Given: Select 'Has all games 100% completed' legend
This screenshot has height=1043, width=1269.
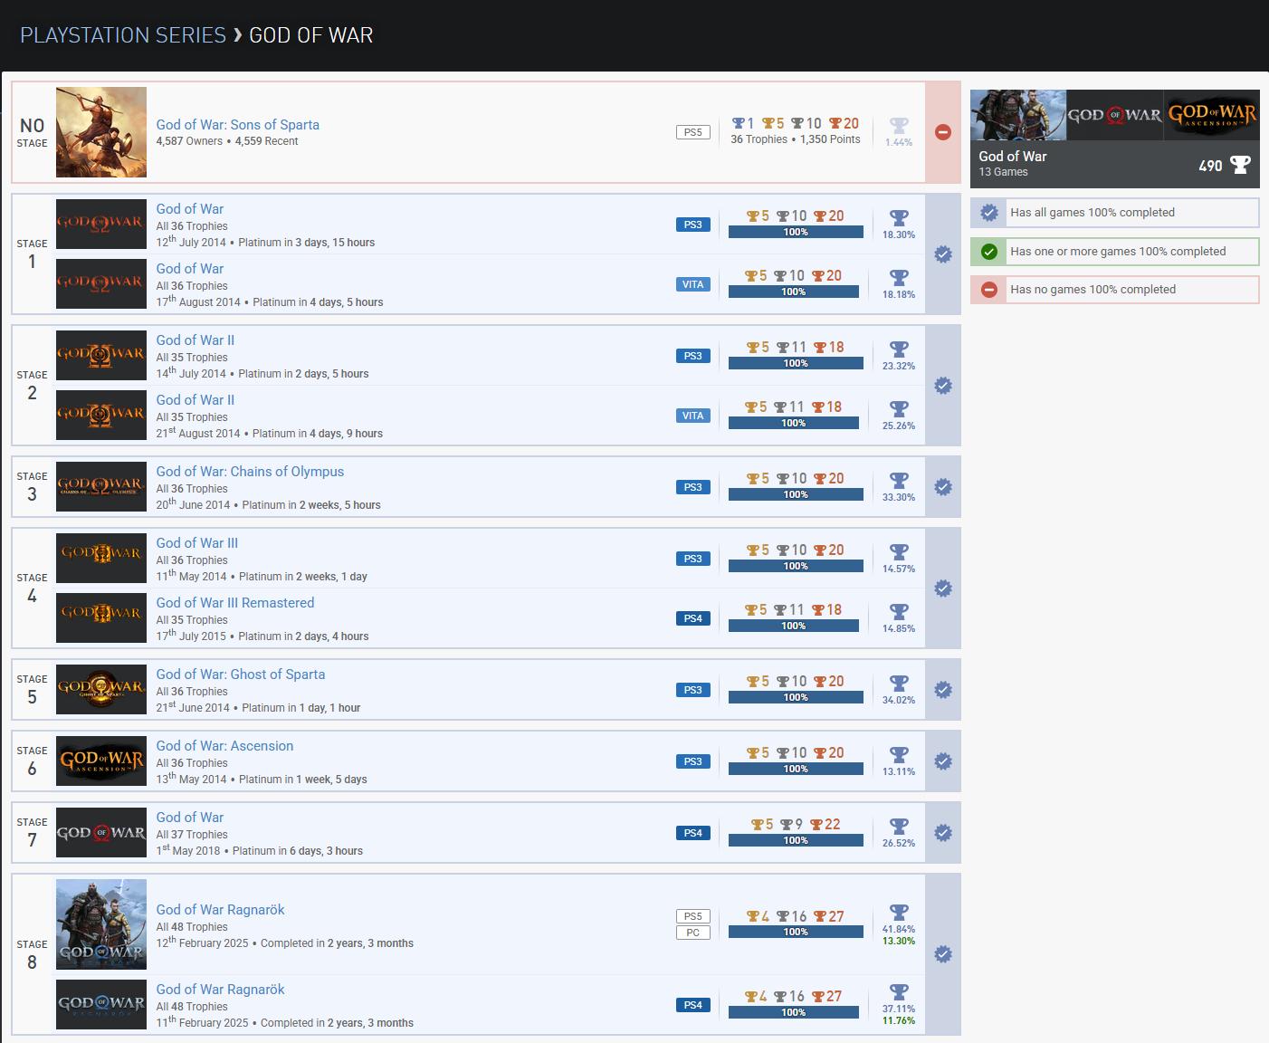Looking at the screenshot, I should tap(1114, 213).
